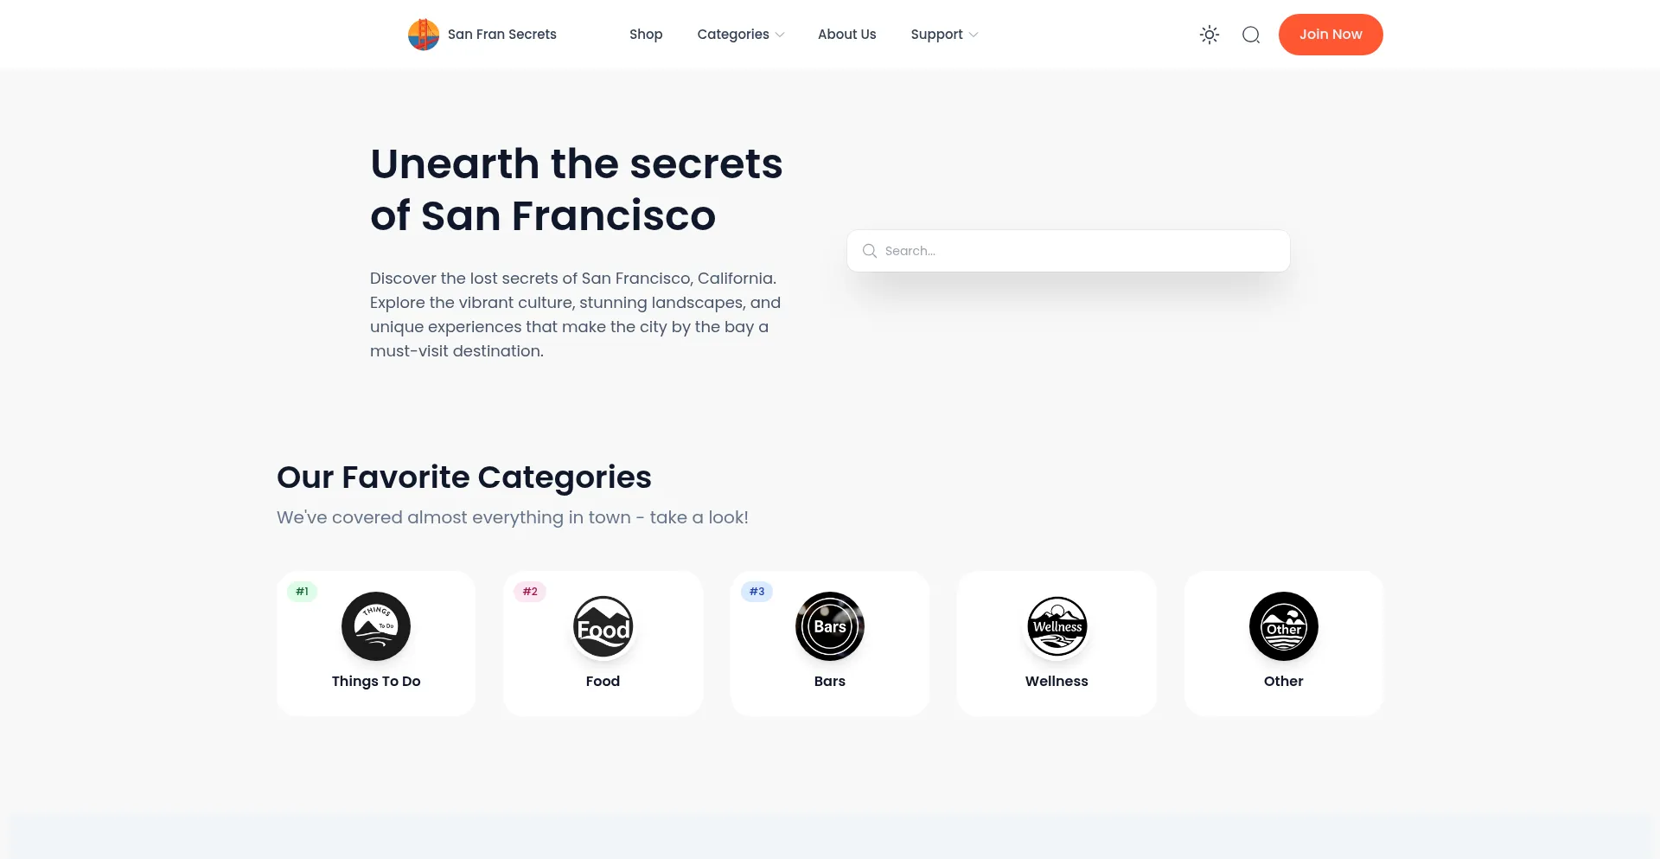Click the Wellness card label text
The width and height of the screenshot is (1660, 859).
coord(1057,682)
